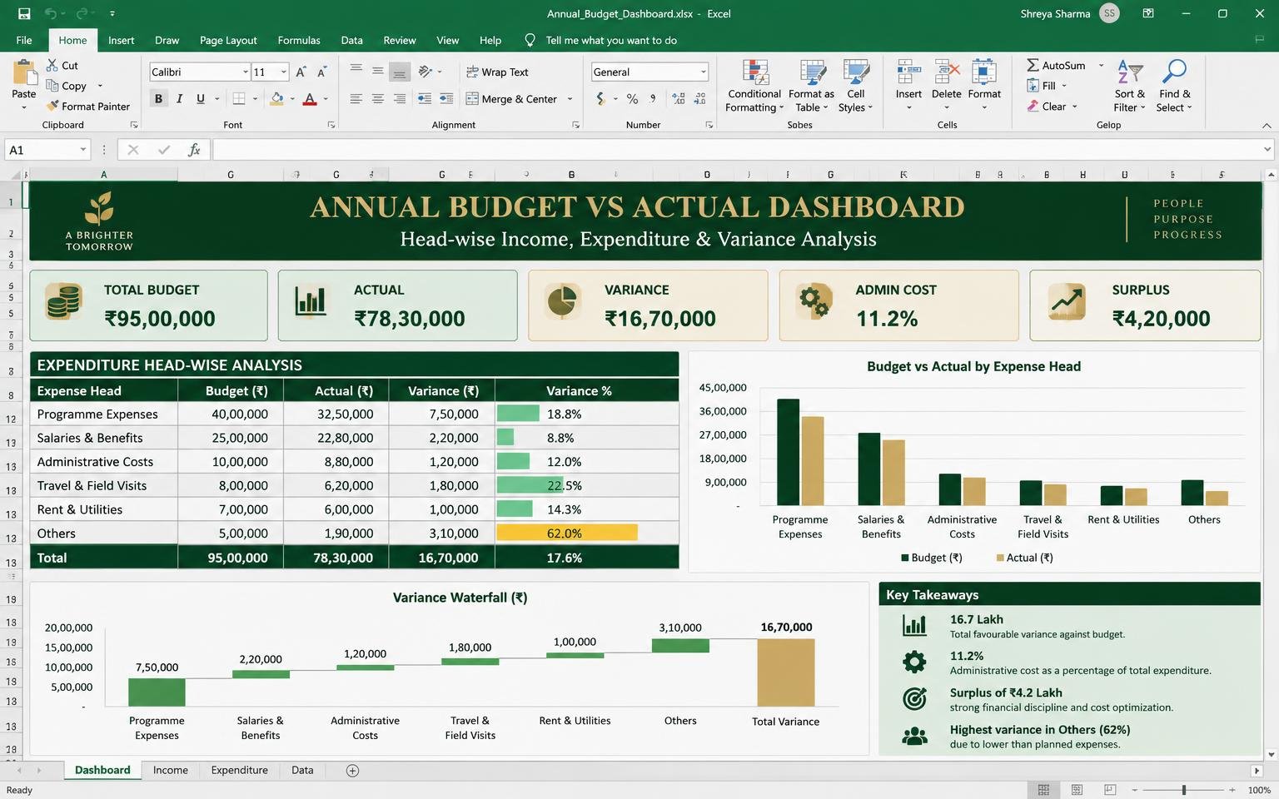The height and width of the screenshot is (799, 1279).
Task: Click the Sort & Filter icon
Action: tap(1129, 72)
